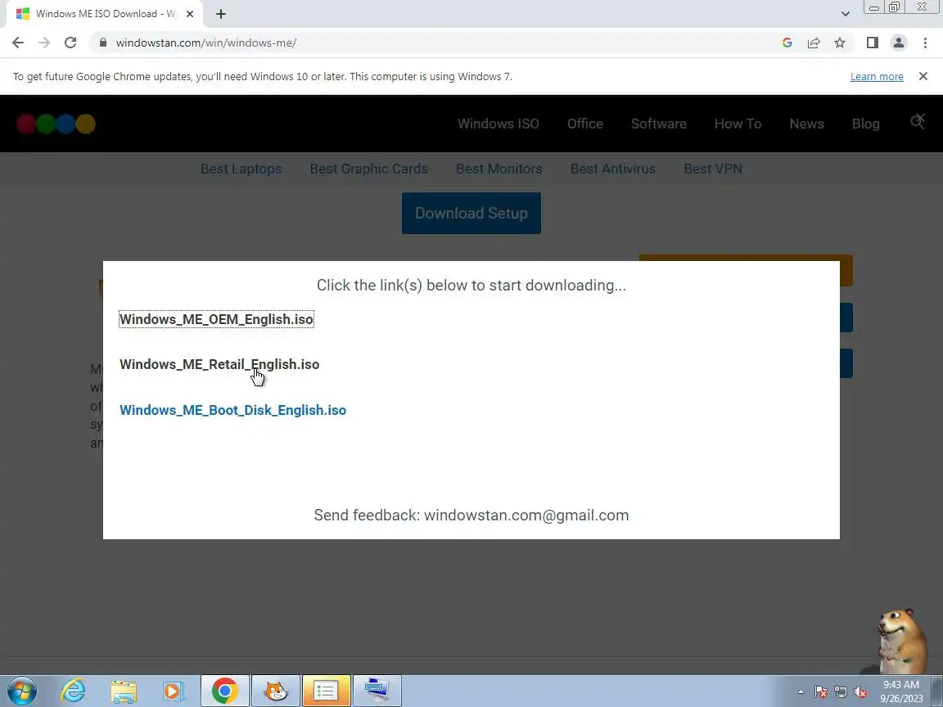The width and height of the screenshot is (943, 707).
Task: Close the Windows ME ISO Download tab
Action: click(x=190, y=14)
